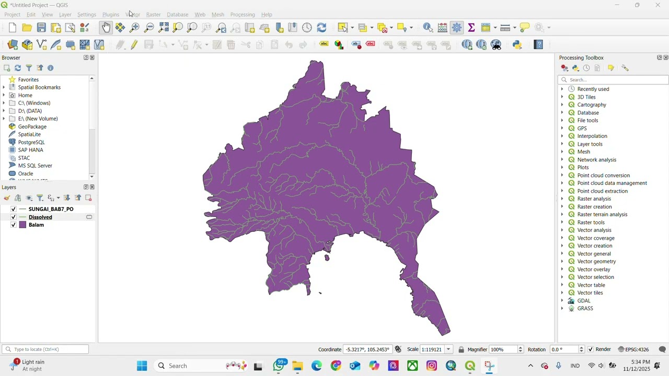Open Processing history clock icon in toolbox
The image size is (669, 376).
point(587,68)
